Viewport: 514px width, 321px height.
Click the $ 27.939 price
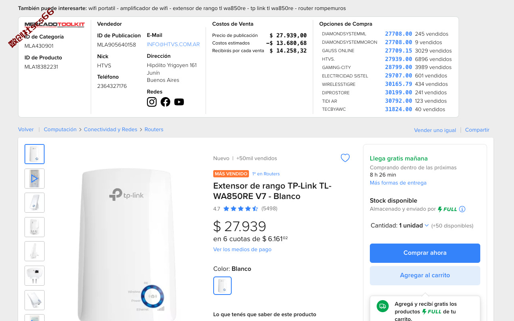point(240,227)
